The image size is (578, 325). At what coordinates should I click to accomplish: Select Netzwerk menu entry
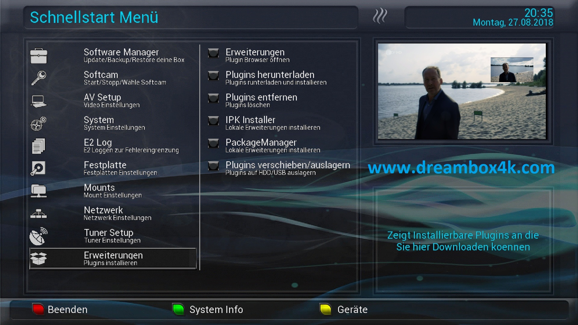tap(113, 214)
